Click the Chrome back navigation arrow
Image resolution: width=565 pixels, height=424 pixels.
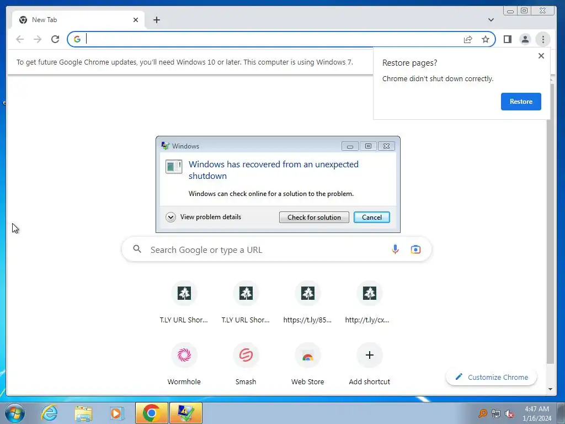click(20, 39)
